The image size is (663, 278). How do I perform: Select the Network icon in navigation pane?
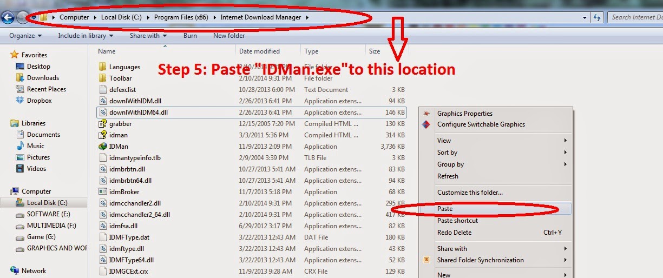pos(15,271)
